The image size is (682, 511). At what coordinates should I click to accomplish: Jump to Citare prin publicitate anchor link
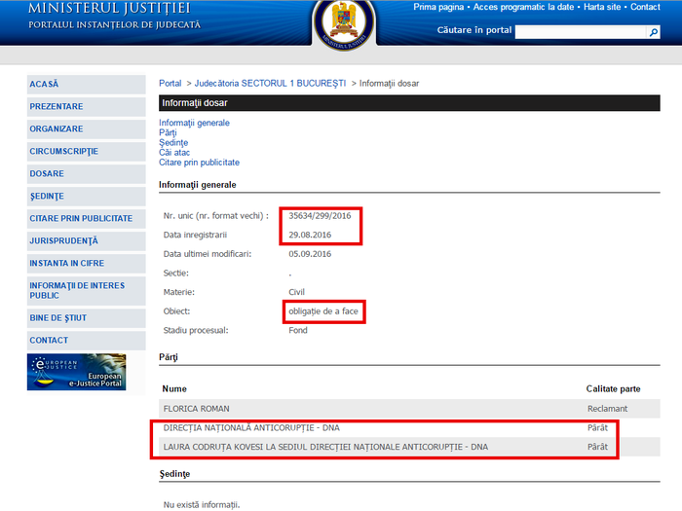click(x=199, y=163)
